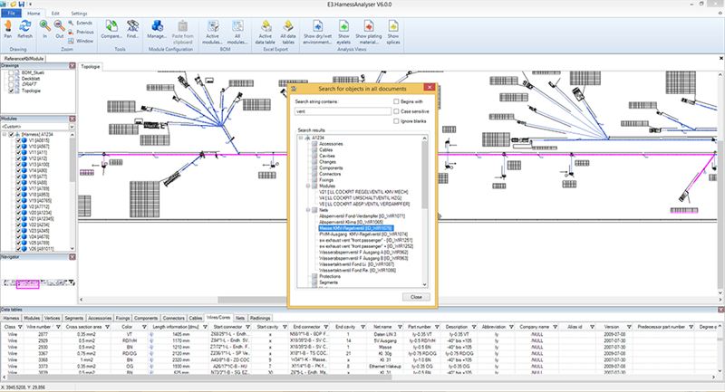Toggle the Case sensitive checkbox
The image size is (725, 392).
(x=395, y=112)
